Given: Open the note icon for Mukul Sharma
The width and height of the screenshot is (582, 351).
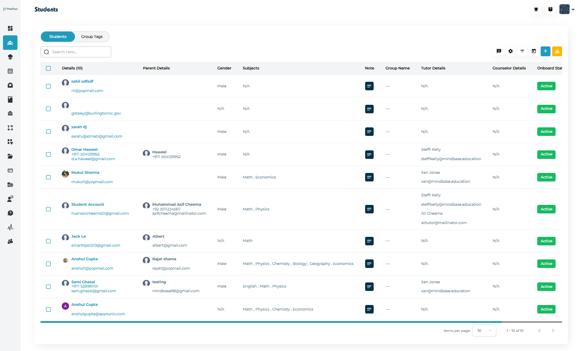Looking at the screenshot, I should coord(369,177).
